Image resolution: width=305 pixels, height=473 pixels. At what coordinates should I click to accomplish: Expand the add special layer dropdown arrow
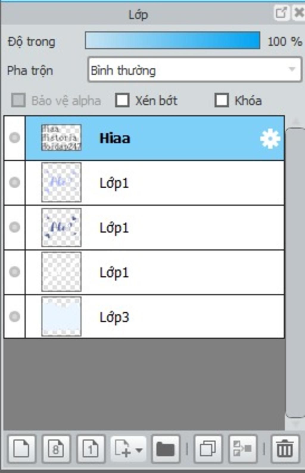click(x=139, y=449)
